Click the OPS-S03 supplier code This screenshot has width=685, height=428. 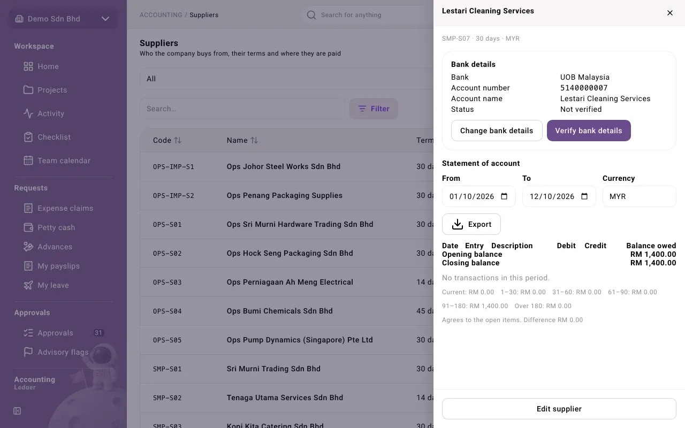(x=168, y=282)
